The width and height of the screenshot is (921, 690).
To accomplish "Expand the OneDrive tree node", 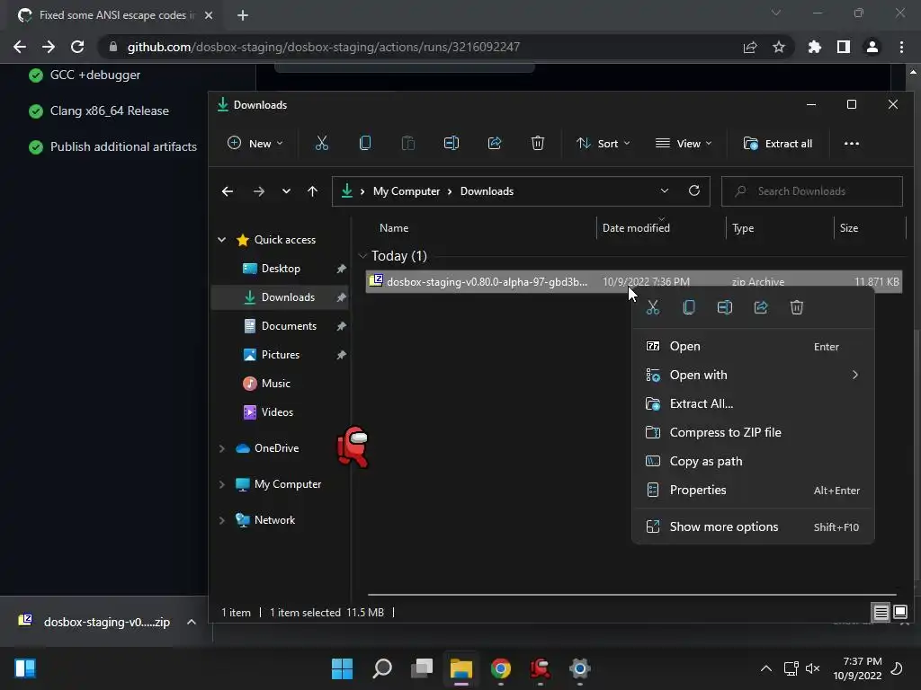I will pyautogui.click(x=222, y=448).
